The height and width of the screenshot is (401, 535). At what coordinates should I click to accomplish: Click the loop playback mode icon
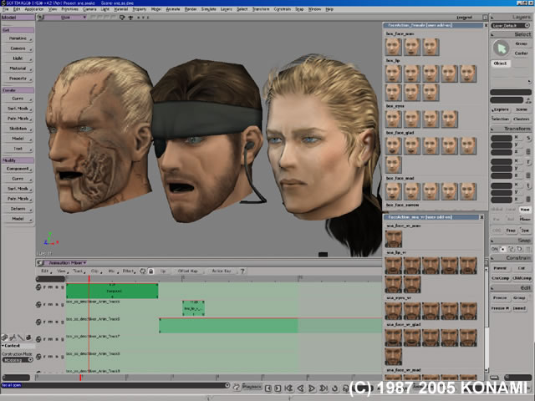pos(334,388)
